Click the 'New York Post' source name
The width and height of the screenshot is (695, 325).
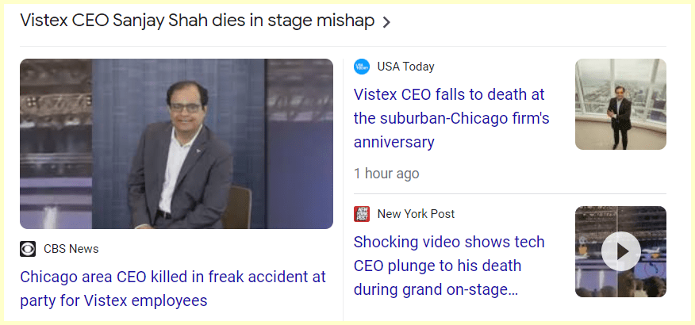click(416, 214)
